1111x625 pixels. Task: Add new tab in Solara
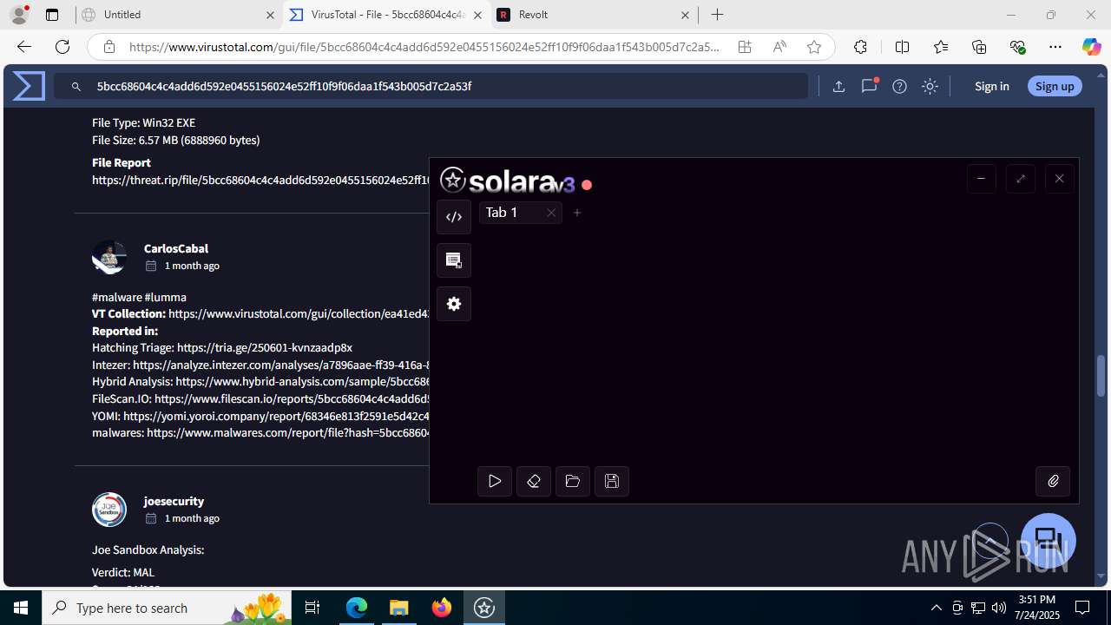click(x=577, y=213)
